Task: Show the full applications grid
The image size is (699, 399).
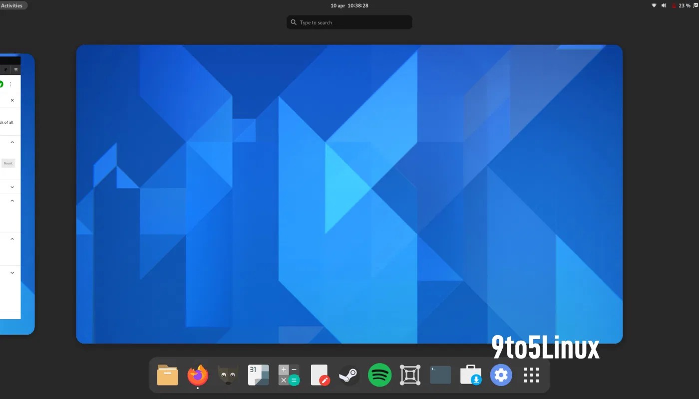Action: pos(531,375)
